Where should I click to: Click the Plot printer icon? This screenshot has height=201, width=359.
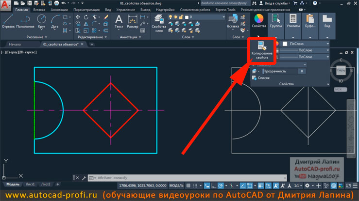(x=56, y=3)
